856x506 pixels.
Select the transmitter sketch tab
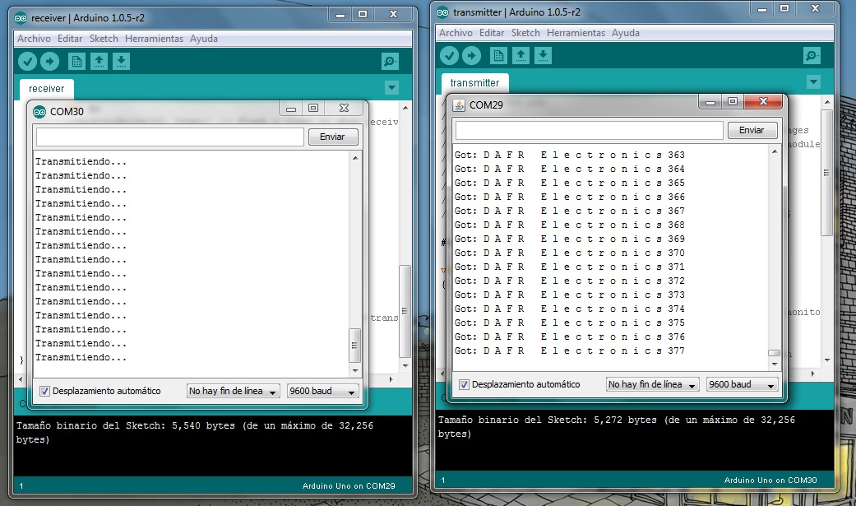[x=474, y=83]
